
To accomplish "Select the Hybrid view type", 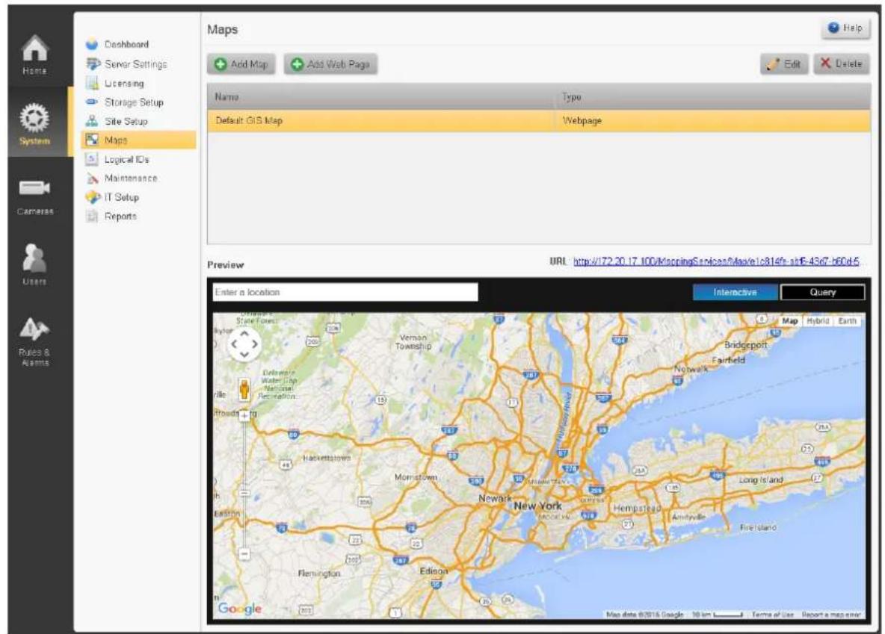I will click(817, 321).
